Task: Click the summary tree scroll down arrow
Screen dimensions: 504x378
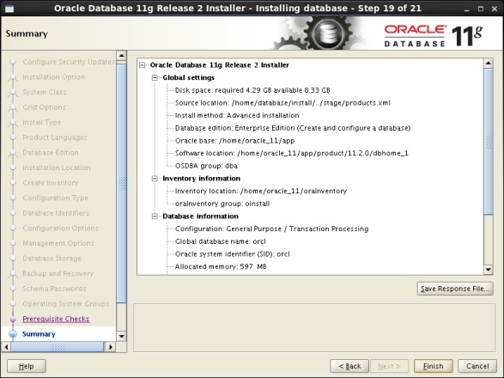Action: click(x=489, y=270)
